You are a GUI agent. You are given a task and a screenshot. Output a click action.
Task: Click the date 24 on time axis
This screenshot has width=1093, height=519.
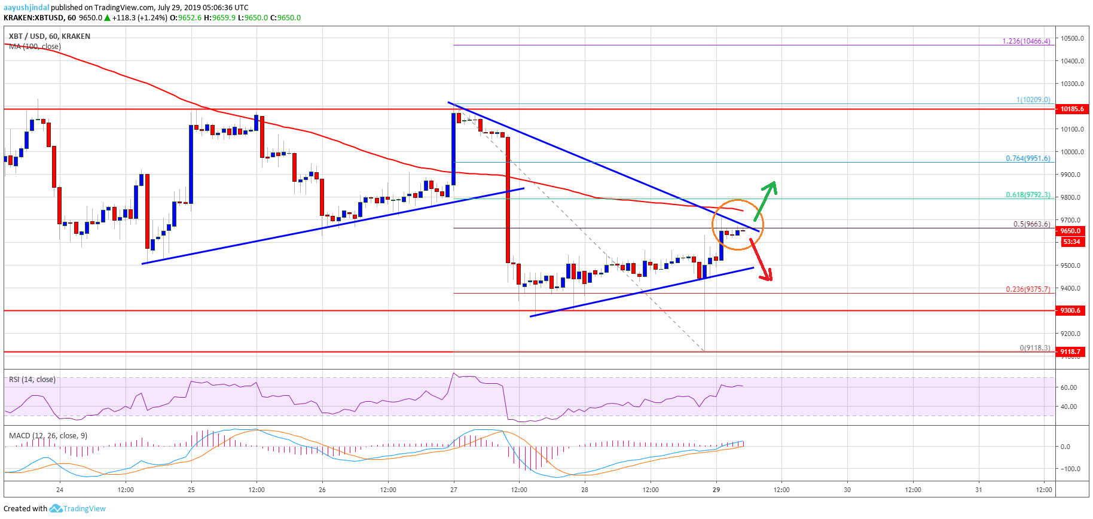tap(60, 490)
